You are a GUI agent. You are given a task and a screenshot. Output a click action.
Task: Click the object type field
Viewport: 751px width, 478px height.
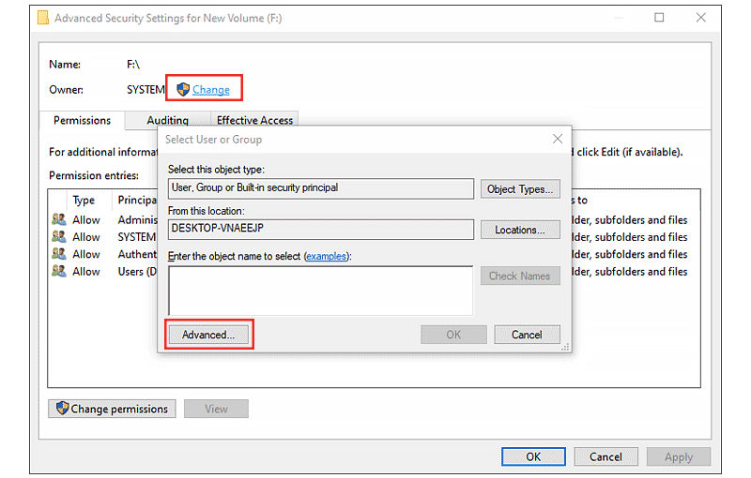[x=321, y=188]
